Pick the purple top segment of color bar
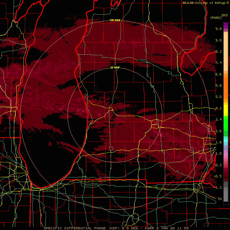Image resolution: width=230 pixels, height=230 pixels. click(226, 26)
